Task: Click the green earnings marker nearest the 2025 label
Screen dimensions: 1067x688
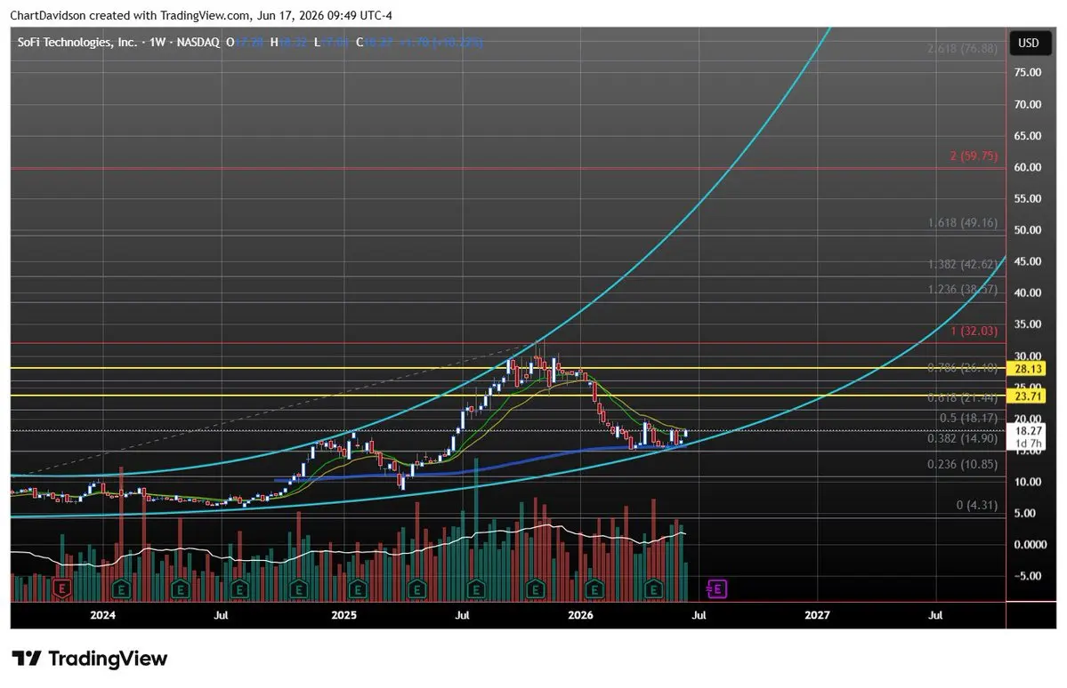Action: pos(358,588)
